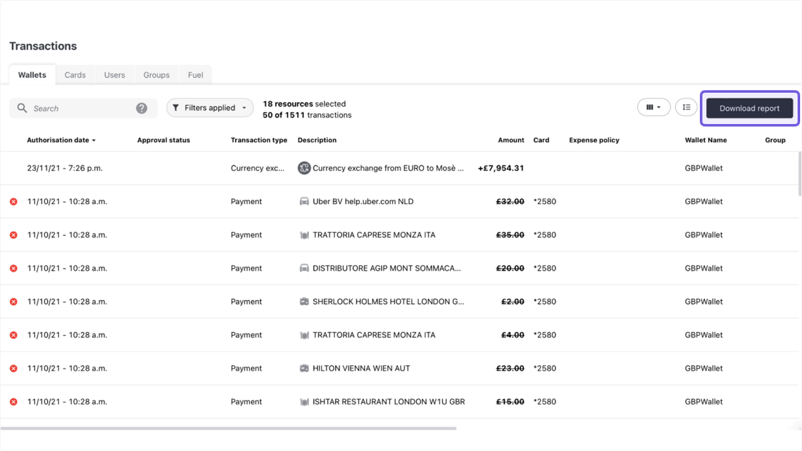Click the search magnifier icon

(x=22, y=108)
